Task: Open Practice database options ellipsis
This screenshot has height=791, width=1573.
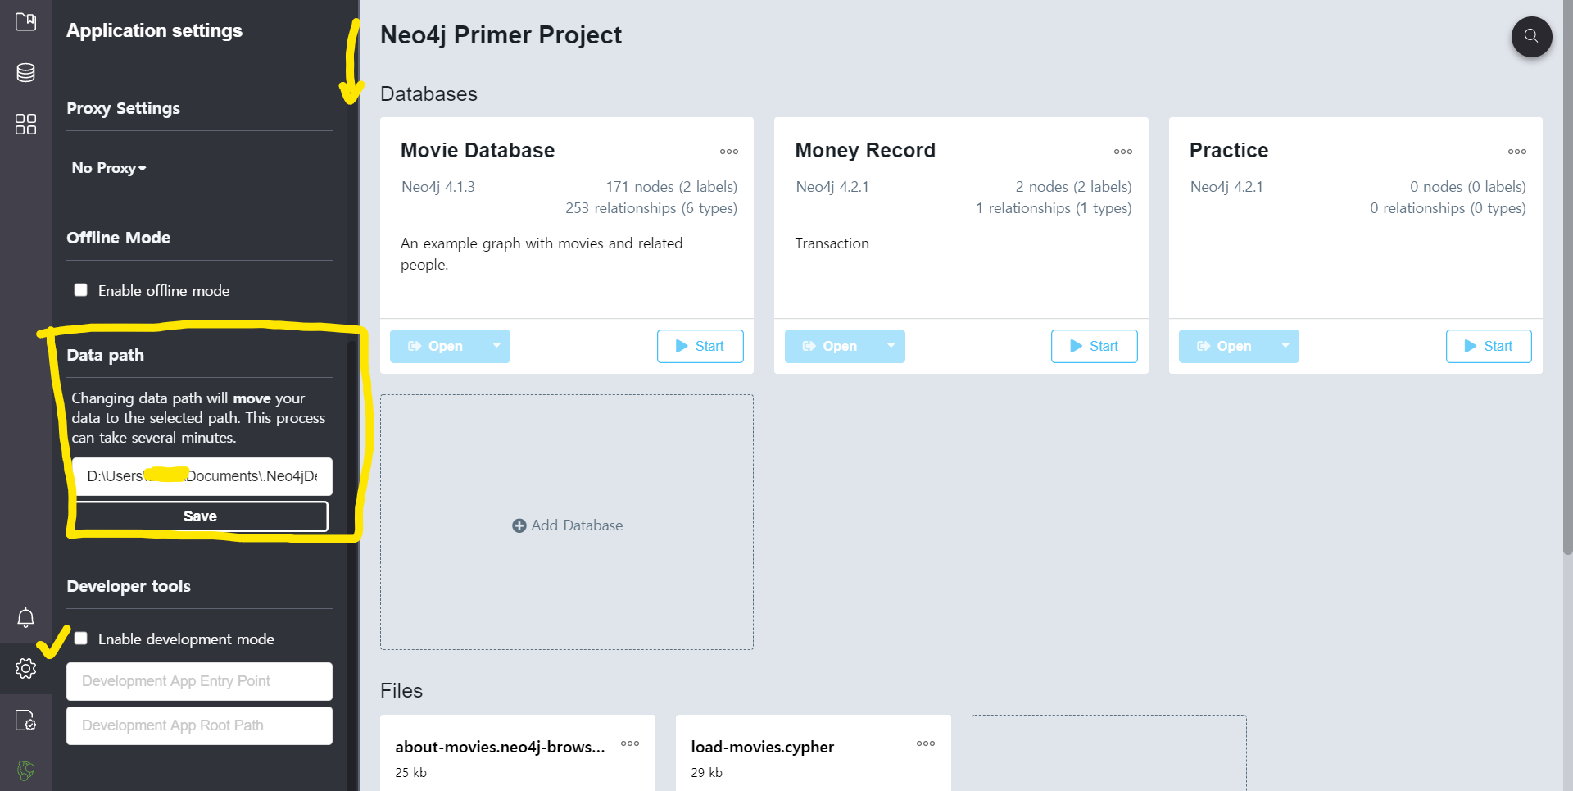Action: pyautogui.click(x=1517, y=152)
